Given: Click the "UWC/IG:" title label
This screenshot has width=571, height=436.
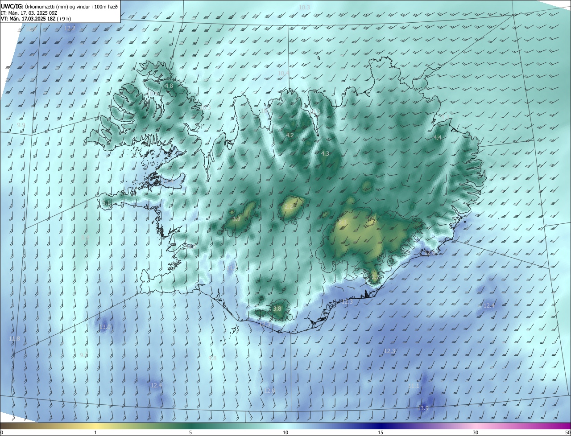Looking at the screenshot, I should (x=12, y=6).
